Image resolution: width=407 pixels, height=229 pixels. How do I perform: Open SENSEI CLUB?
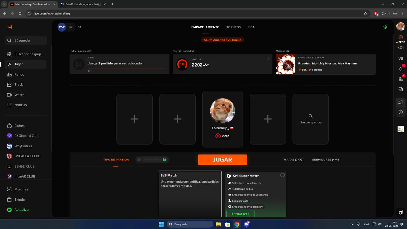coord(26,166)
